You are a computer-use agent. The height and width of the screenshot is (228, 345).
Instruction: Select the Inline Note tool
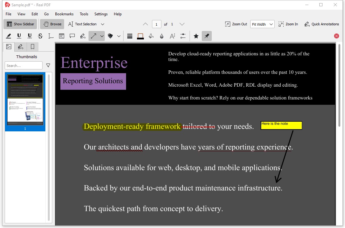coord(62,36)
